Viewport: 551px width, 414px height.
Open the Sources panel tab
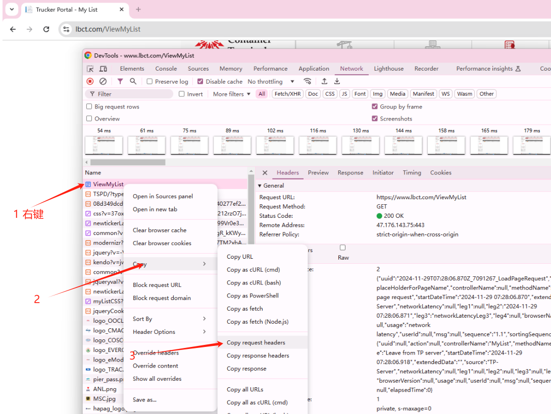click(198, 69)
